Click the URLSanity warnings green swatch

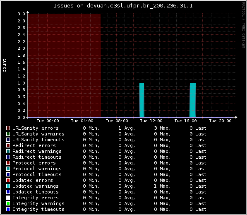click(8, 134)
